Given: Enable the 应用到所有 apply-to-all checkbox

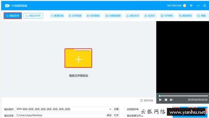Looking at the screenshot, I should (124, 109).
